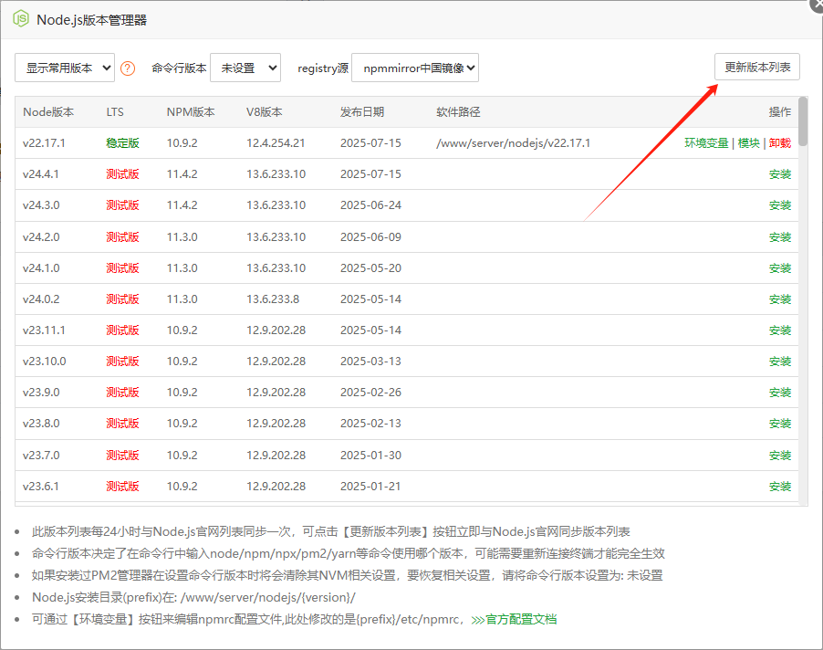Click the 发布日期 column header
Viewport: 823px width, 650px height.
click(x=362, y=112)
